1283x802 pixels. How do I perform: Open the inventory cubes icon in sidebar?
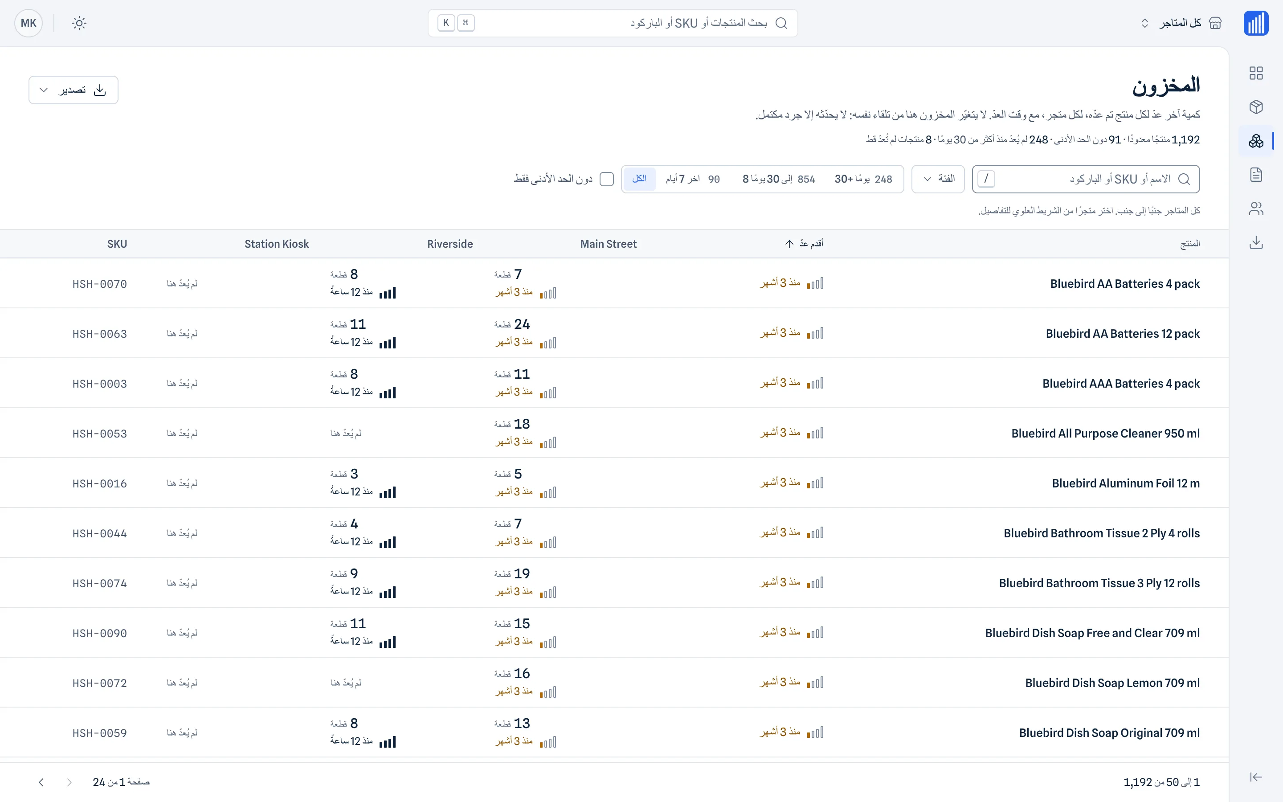(1256, 141)
